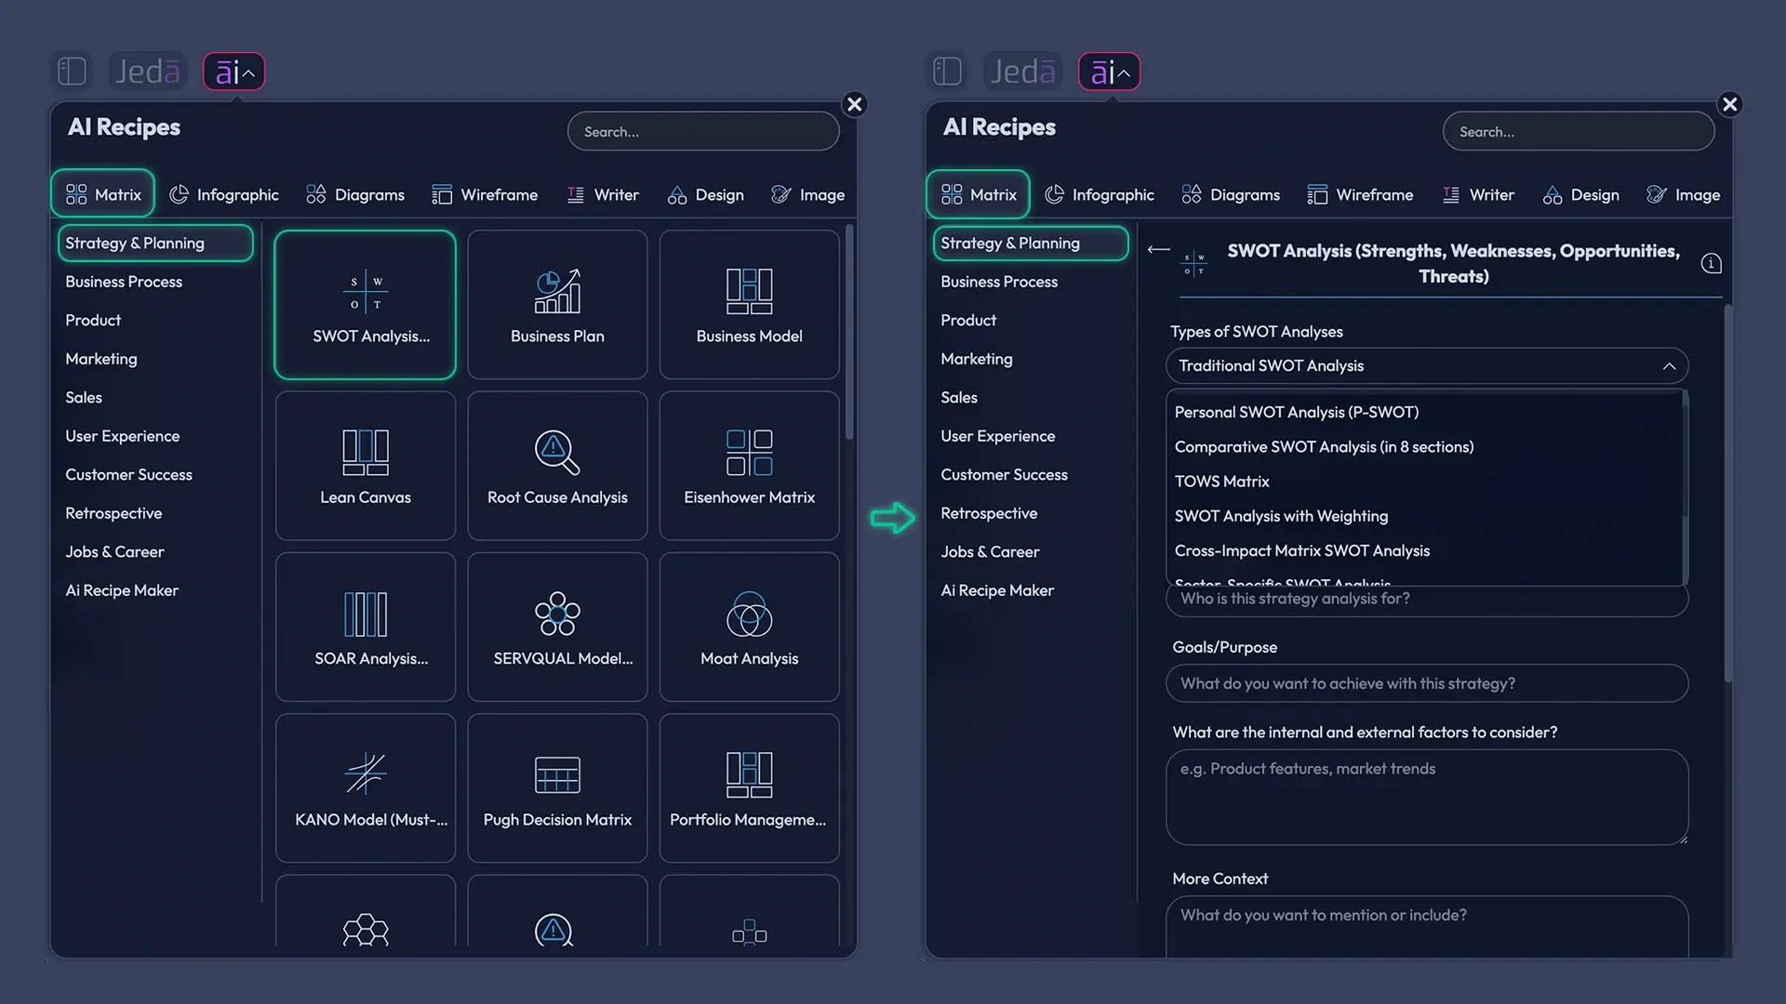Viewport: 1786px width, 1004px height.
Task: Open Ai Recipe Maker in right panel
Action: [997, 590]
